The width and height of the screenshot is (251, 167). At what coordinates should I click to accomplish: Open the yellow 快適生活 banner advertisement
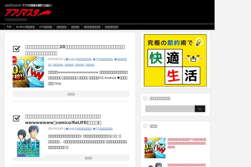[x=175, y=60]
